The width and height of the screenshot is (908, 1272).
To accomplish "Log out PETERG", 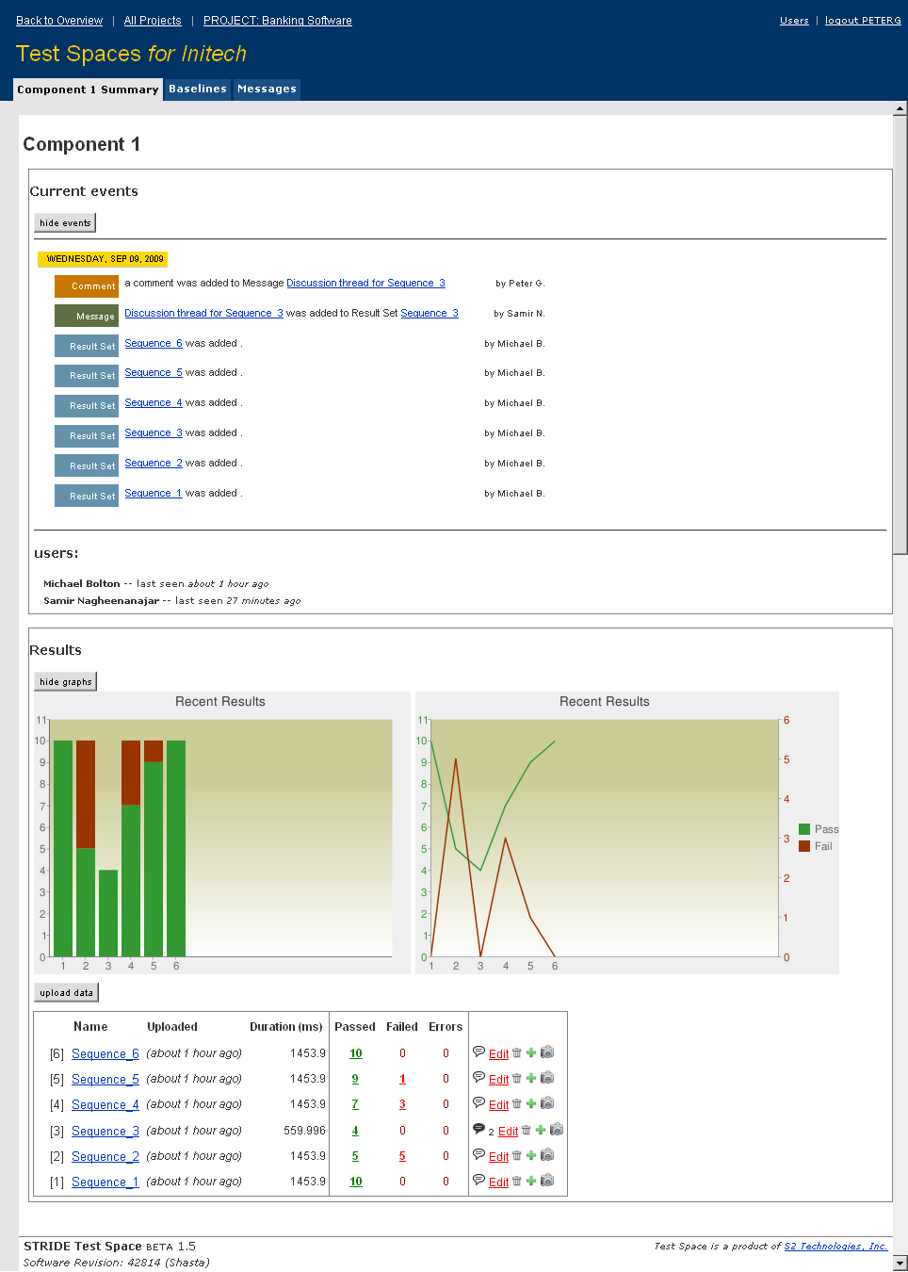I will (x=863, y=21).
